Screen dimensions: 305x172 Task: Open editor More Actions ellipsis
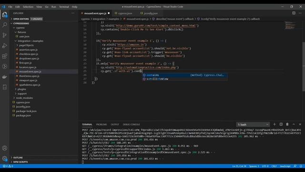point(300,13)
